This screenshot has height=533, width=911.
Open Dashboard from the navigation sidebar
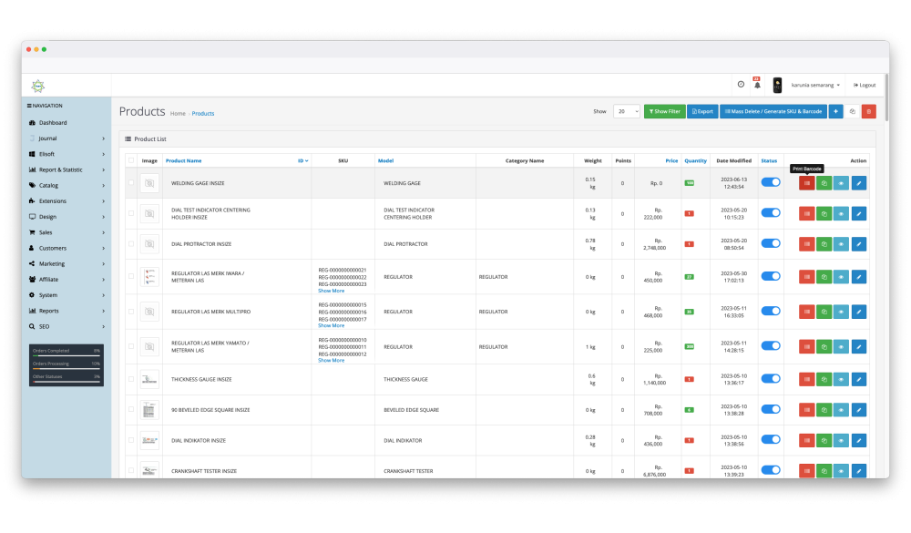tap(53, 123)
